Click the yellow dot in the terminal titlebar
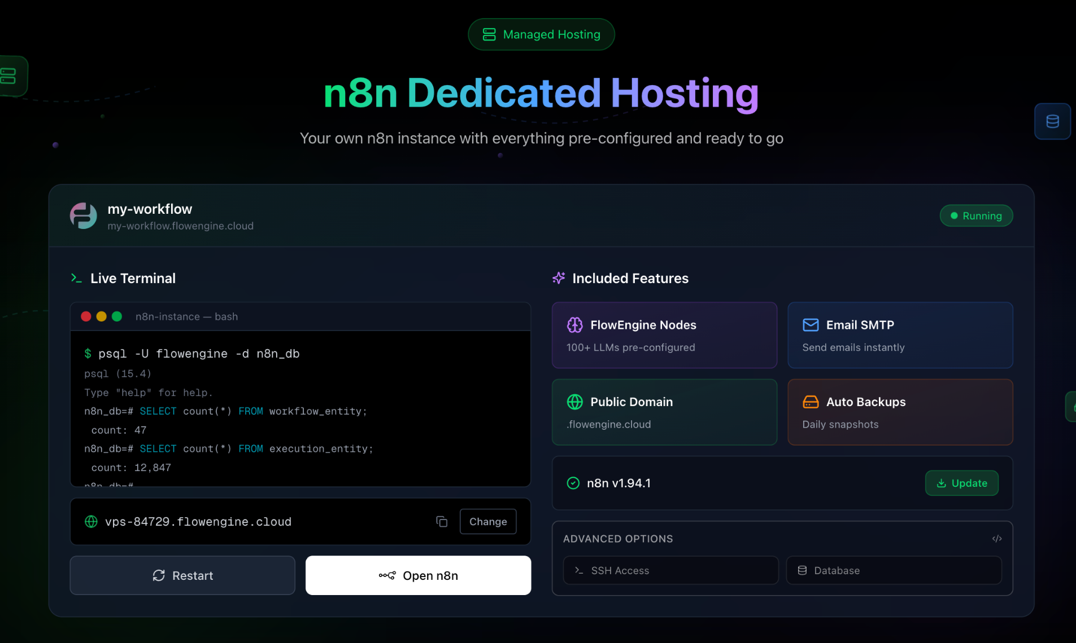1076x643 pixels. point(102,316)
